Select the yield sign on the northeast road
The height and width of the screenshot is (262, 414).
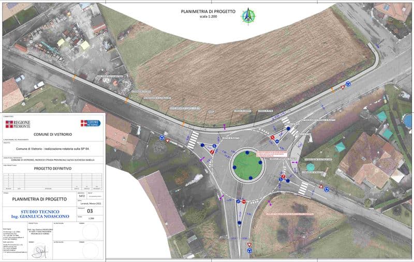[343, 88]
